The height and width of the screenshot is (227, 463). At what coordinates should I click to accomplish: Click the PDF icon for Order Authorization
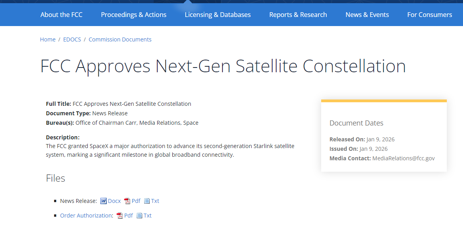[120, 216]
